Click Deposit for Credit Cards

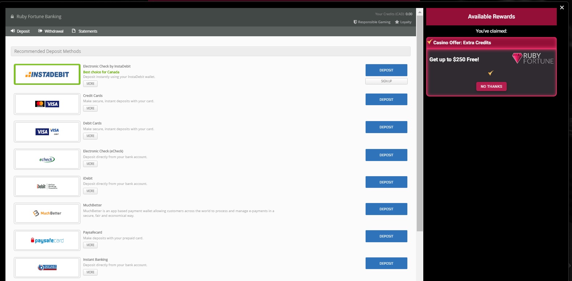386,99
